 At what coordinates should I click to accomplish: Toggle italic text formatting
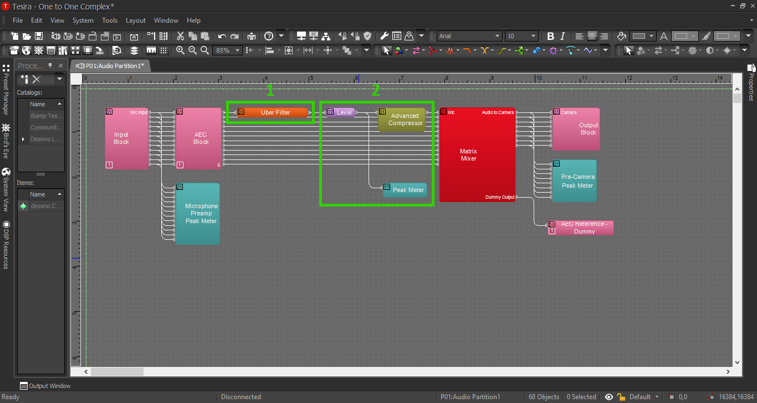(562, 36)
